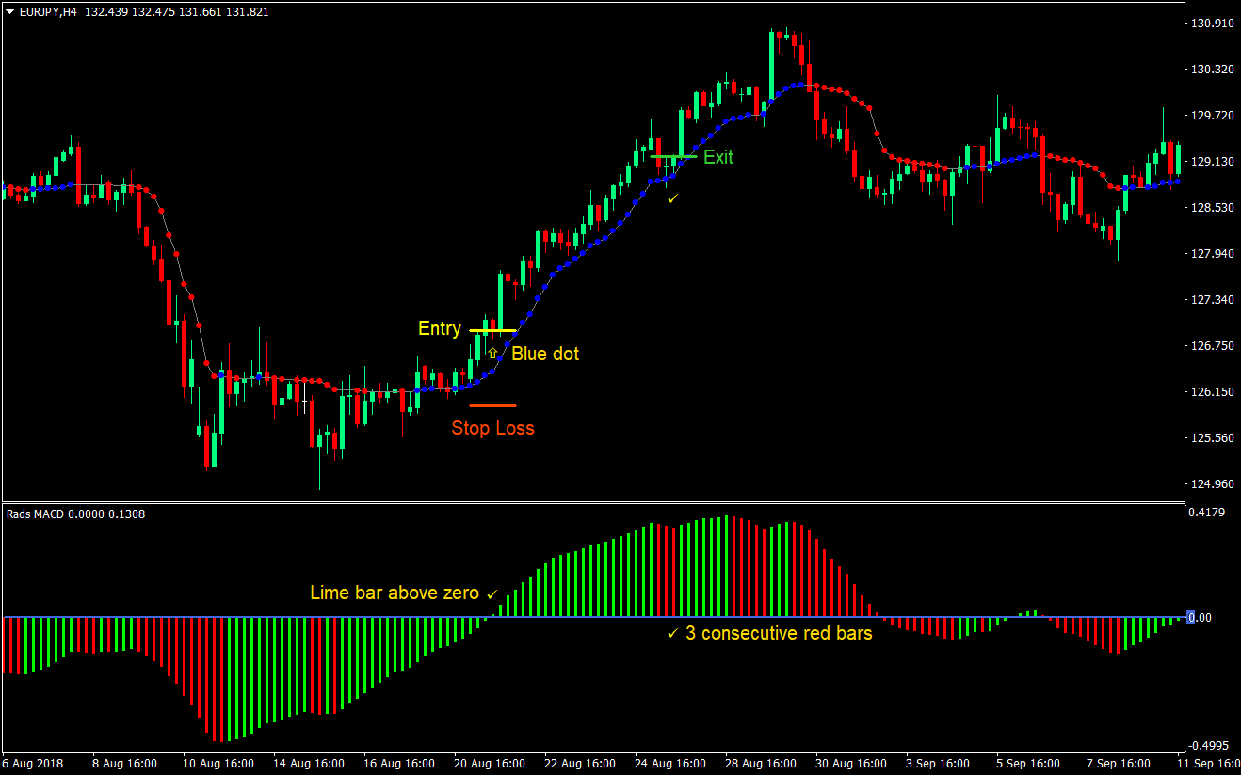
Task: Click the "Entry" annotation text
Action: click(439, 328)
